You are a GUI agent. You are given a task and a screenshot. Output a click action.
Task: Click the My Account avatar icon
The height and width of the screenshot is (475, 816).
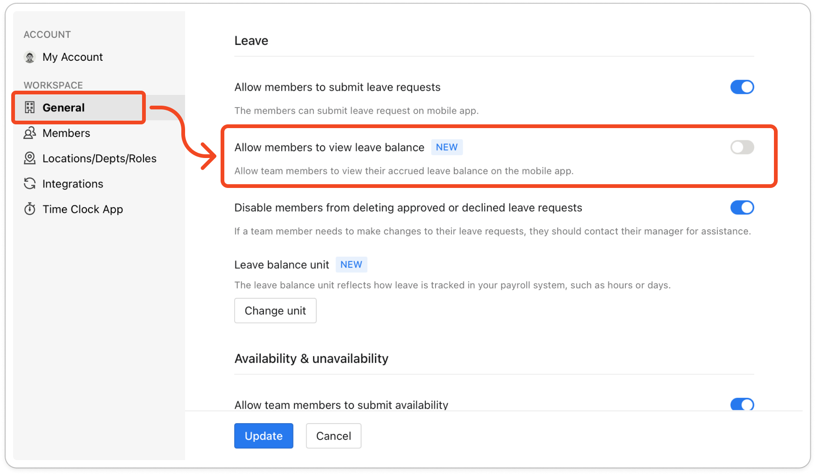pyautogui.click(x=30, y=57)
